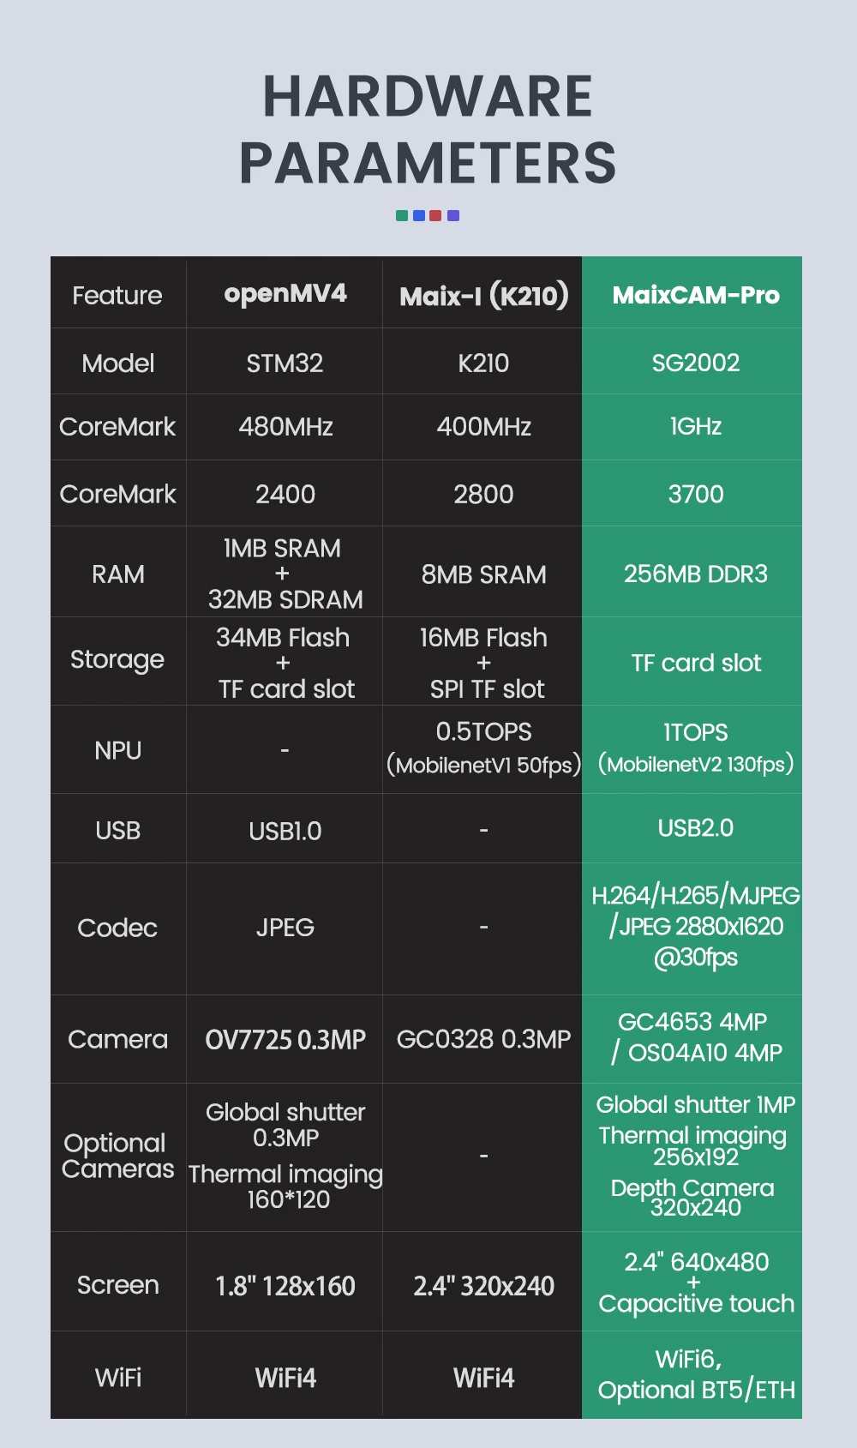Click the red dot under the title
This screenshot has width=857, height=1448.
435,216
